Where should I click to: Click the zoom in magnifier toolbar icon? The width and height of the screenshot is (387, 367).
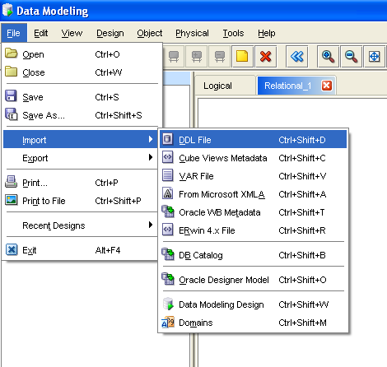tap(328, 57)
